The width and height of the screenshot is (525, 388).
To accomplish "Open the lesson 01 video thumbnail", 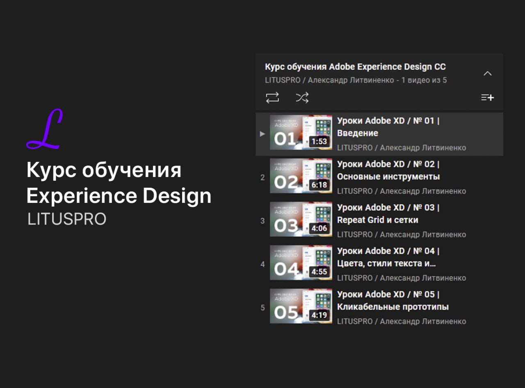I will pos(301,132).
